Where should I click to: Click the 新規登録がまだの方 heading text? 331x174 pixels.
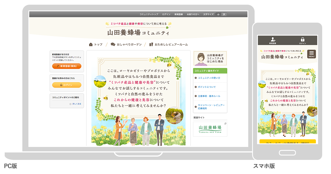coord(61,54)
